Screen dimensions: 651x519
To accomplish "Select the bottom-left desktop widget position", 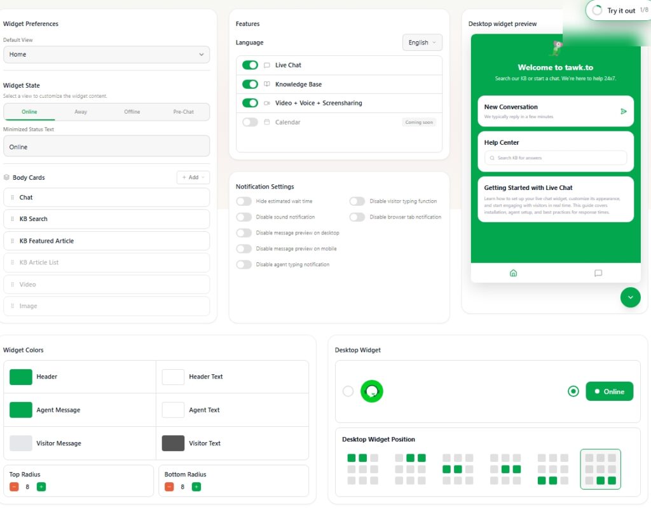I will click(553, 469).
